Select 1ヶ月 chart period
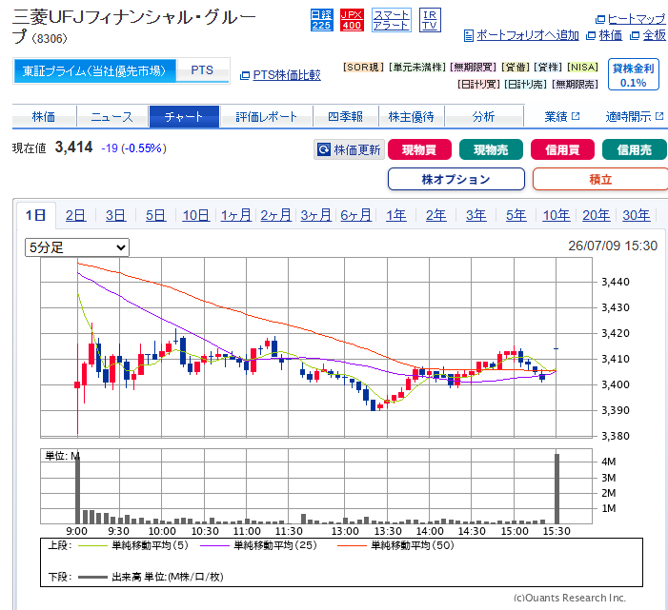 click(x=236, y=215)
